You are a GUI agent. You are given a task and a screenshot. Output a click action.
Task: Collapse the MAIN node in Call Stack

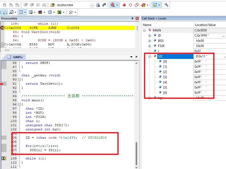click(144, 30)
